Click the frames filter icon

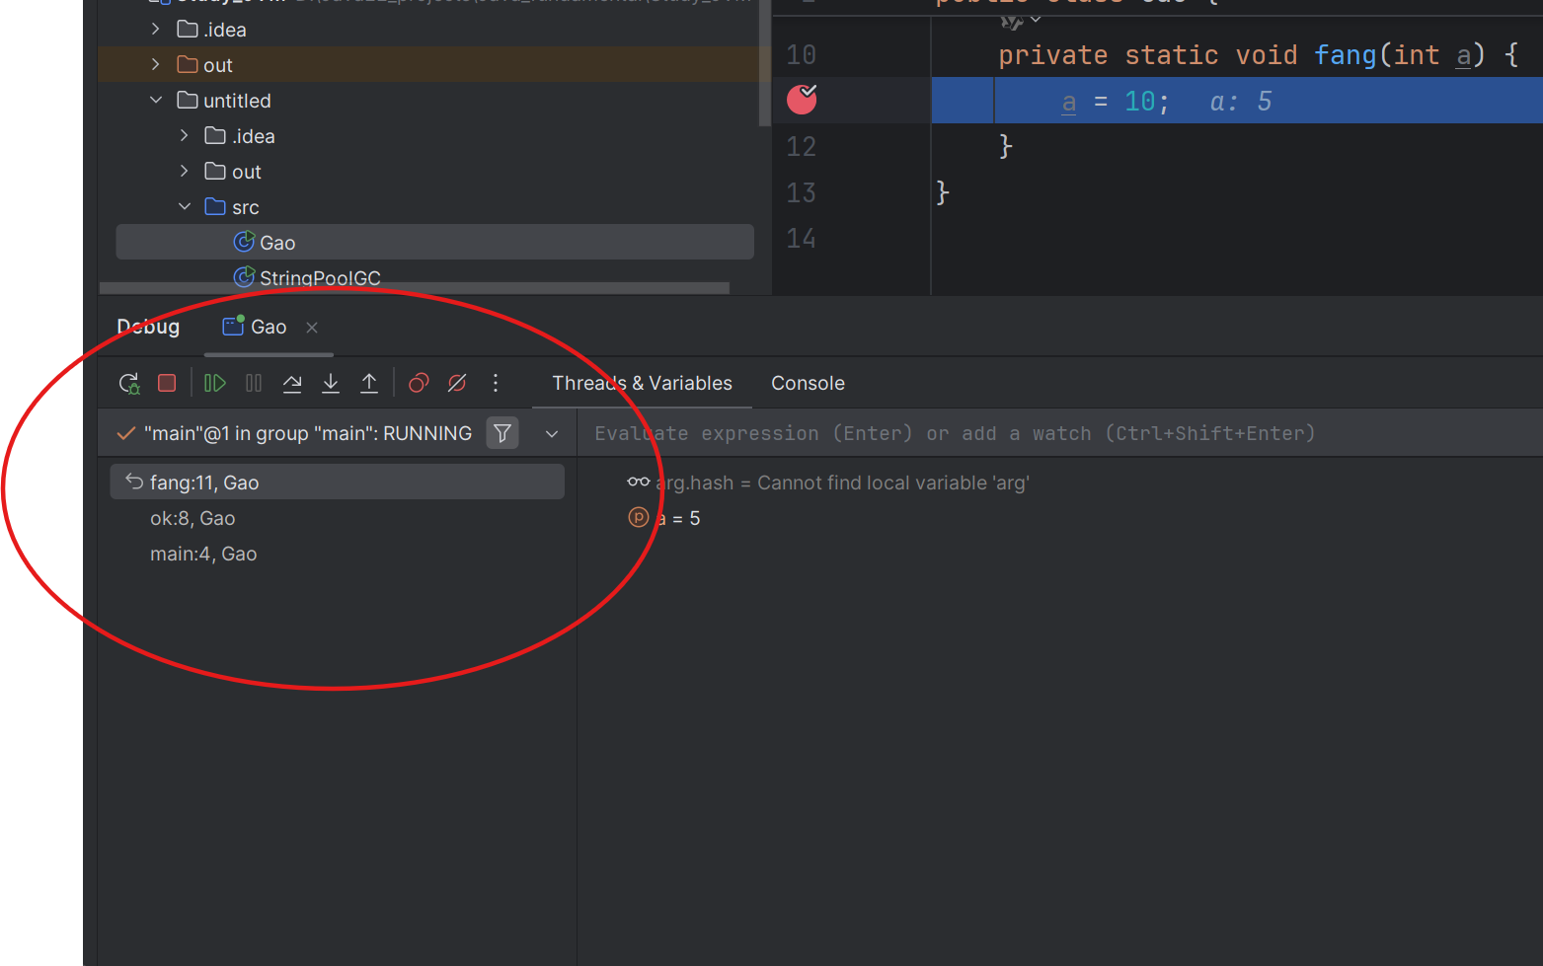coord(502,433)
